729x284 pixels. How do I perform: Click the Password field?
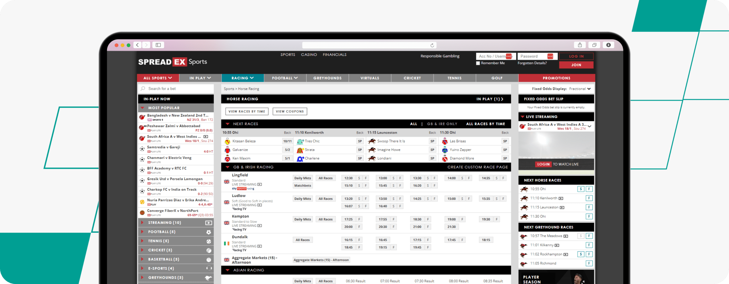537,56
